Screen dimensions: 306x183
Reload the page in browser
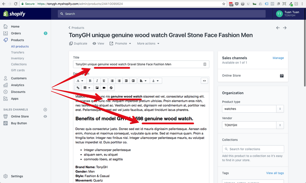click(16, 4)
